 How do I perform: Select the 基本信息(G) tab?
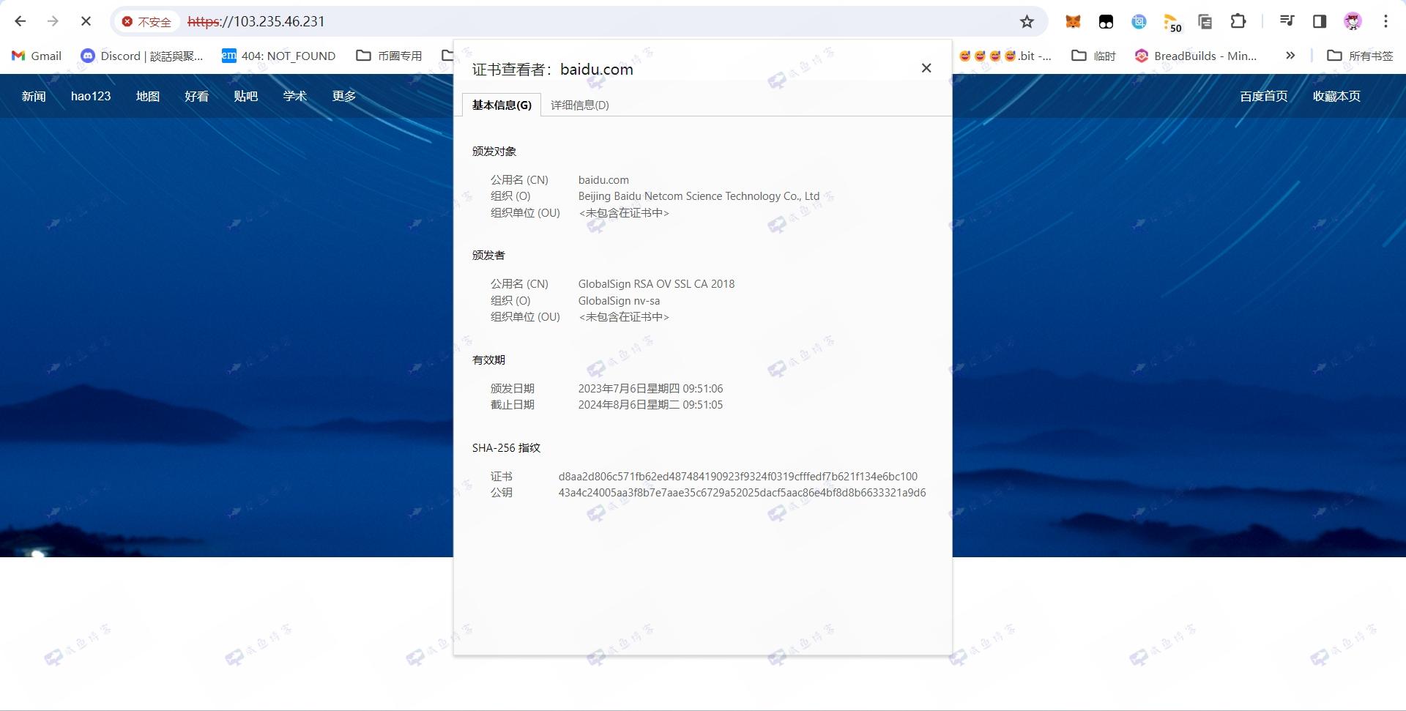[x=502, y=105]
